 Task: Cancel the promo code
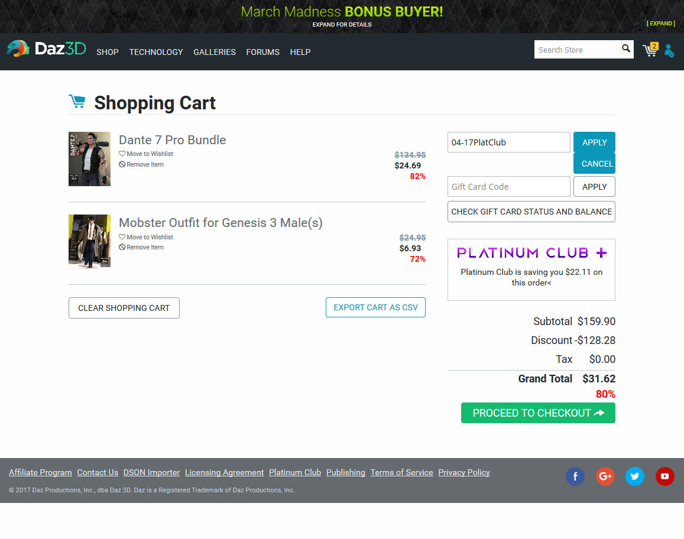click(594, 164)
